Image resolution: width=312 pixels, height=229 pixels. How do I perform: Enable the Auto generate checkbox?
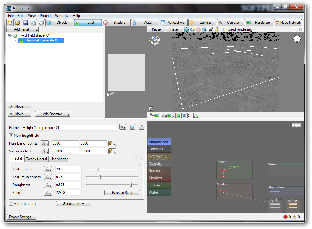tap(11, 204)
